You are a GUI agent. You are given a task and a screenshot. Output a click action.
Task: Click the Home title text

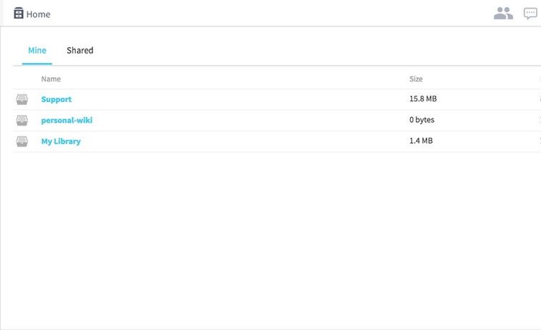(39, 14)
